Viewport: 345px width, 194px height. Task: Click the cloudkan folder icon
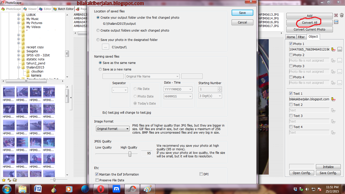pyautogui.click(x=28, y=71)
